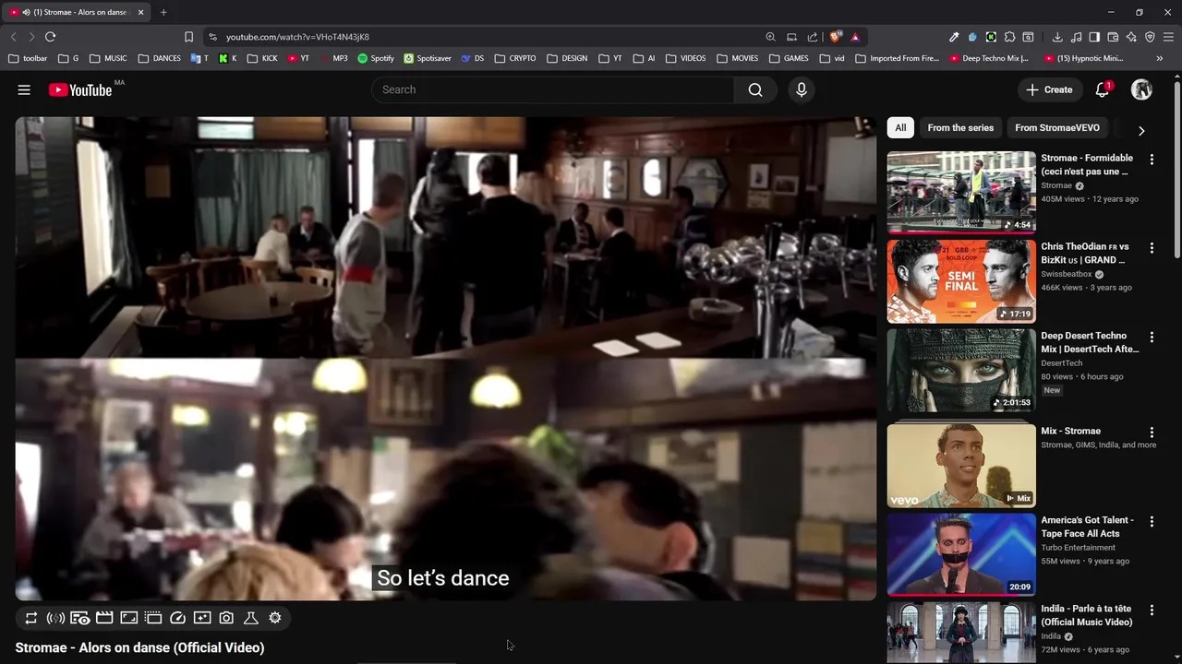
Task: Open the browser downloads arrow icon
Action: [1057, 37]
